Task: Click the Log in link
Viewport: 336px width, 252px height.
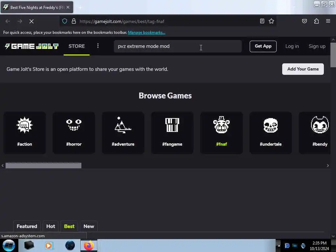Action: (292, 46)
